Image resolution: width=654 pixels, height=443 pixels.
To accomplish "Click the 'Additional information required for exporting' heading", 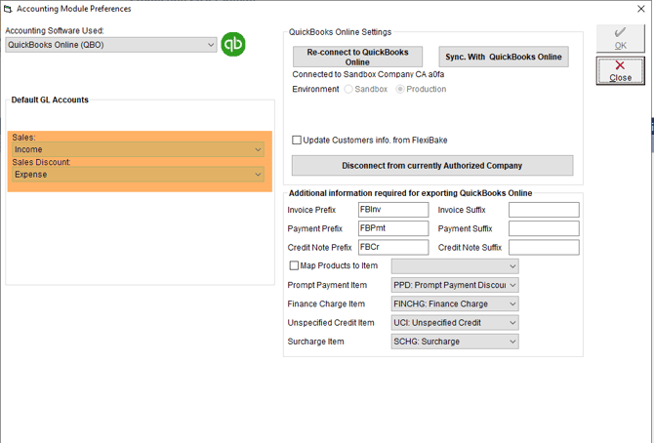I will 410,193.
